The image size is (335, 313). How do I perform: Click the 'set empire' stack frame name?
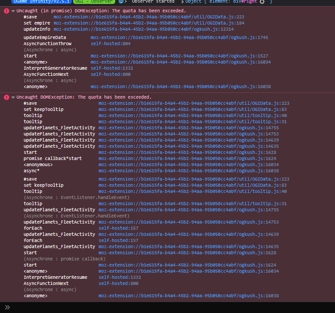pos(37,23)
